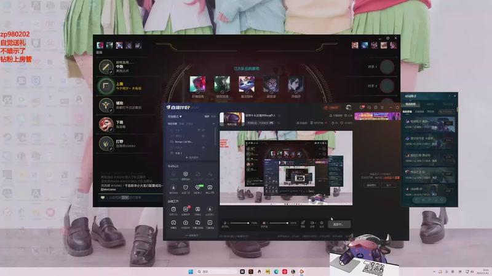The image size is (492, 276).
Task: Click the Windows Start button
Action: click(x=191, y=272)
